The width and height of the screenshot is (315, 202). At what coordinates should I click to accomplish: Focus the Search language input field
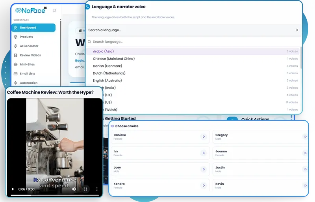tap(194, 42)
